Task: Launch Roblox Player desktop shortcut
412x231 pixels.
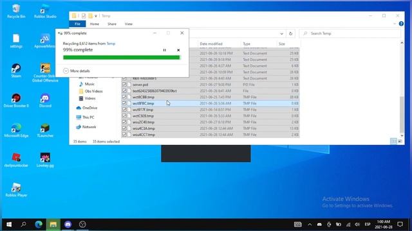Action: tap(16, 190)
